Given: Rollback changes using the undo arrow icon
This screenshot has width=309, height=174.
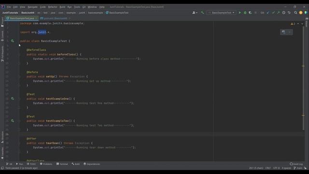Looking at the screenshot, I should point(289,13).
